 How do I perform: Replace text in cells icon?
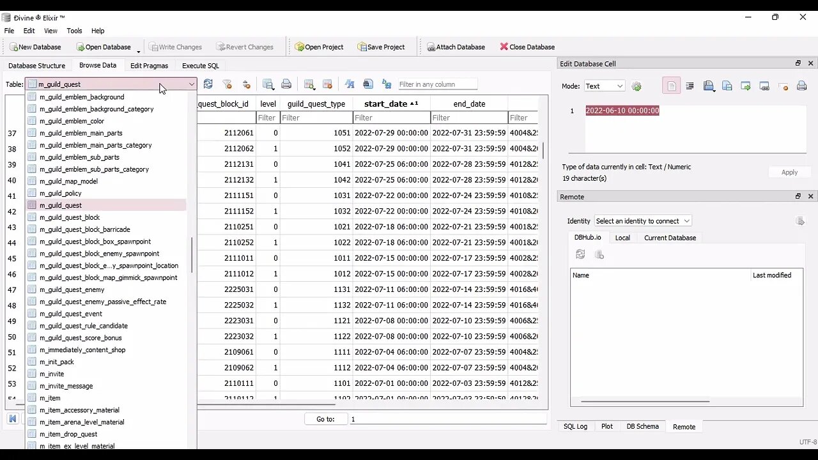tap(387, 84)
